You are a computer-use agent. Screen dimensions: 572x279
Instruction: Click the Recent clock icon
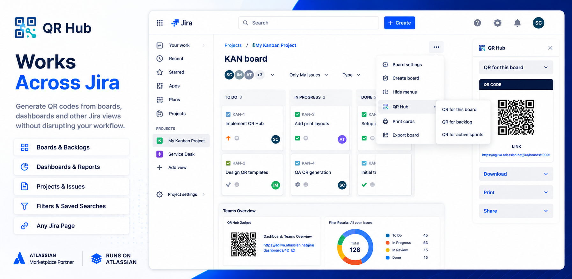point(160,59)
